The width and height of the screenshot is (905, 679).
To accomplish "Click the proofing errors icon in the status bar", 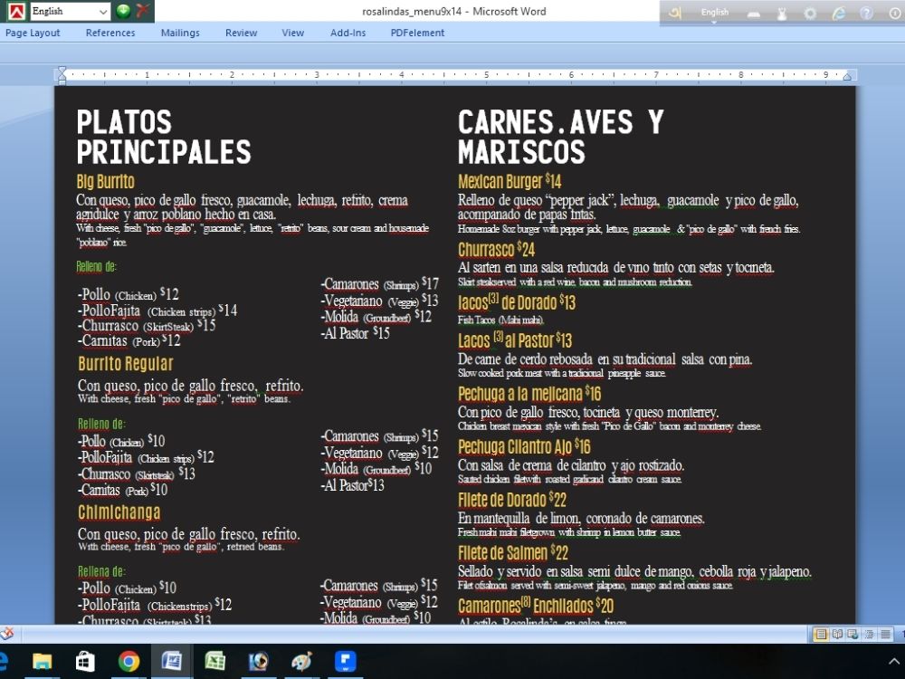I will [x=7, y=634].
